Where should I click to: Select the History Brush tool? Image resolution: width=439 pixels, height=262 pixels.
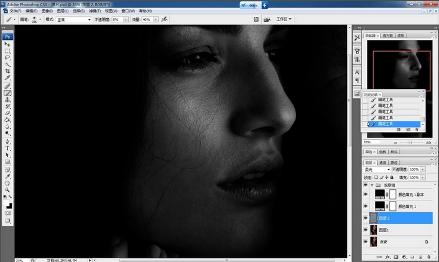click(7, 106)
